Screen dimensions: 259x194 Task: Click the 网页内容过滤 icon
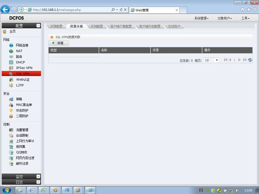[11, 158]
